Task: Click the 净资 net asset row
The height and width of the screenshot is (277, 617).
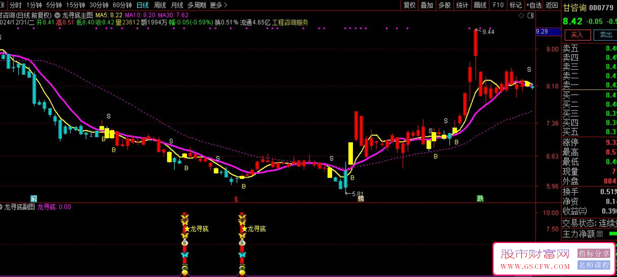Action: 589,202
